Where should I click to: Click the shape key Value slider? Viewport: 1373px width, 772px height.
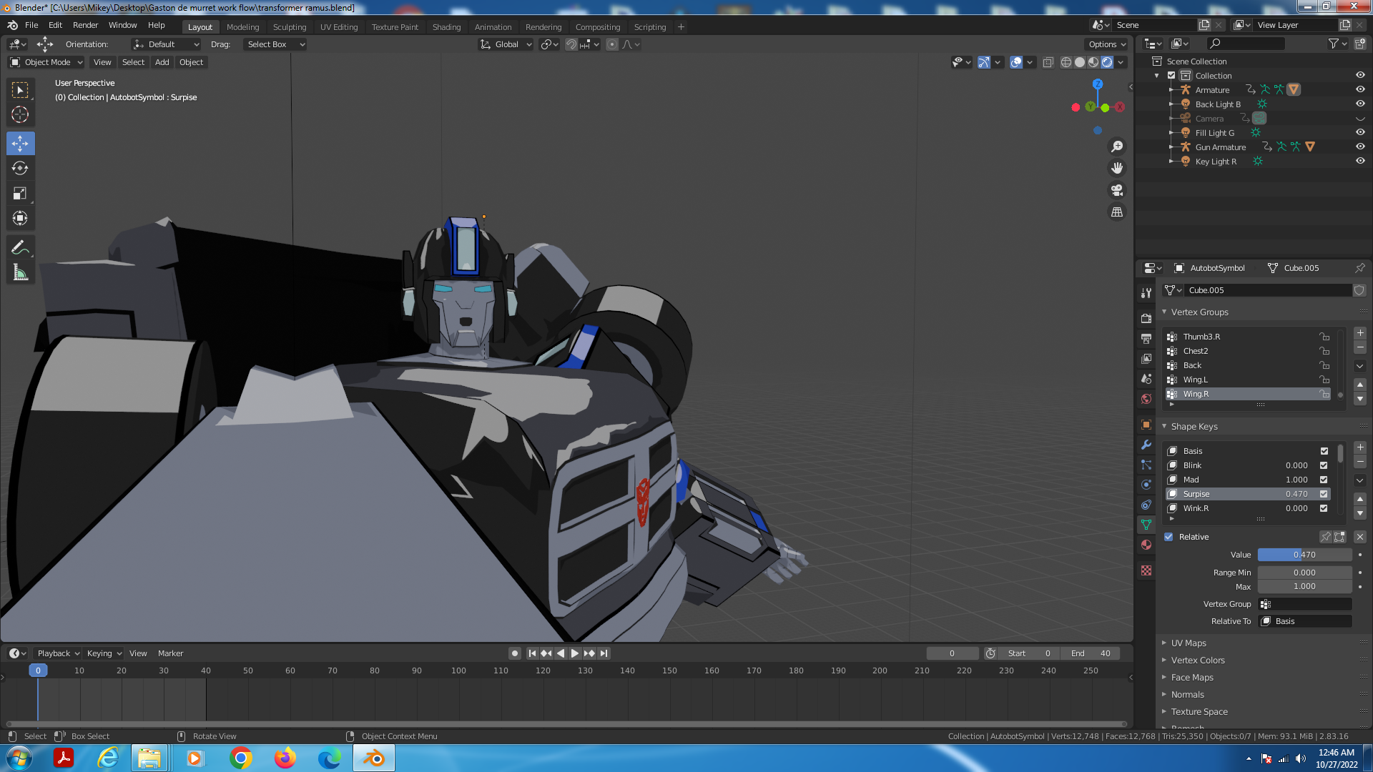1304,555
